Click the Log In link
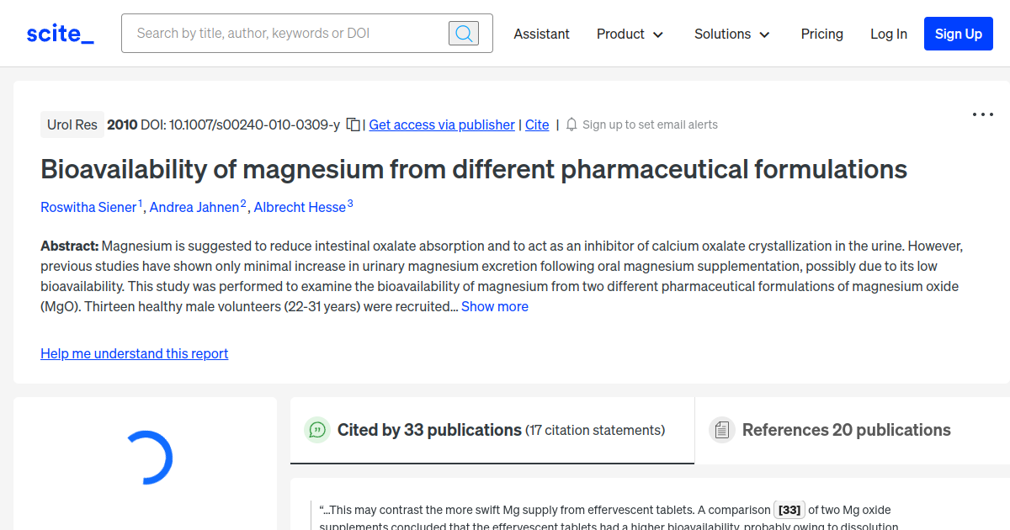Screen dimensions: 1010x530 [x=888, y=34]
